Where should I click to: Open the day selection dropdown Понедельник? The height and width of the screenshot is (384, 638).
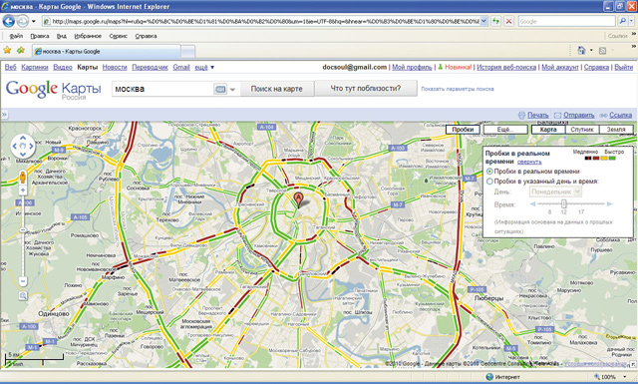555,192
